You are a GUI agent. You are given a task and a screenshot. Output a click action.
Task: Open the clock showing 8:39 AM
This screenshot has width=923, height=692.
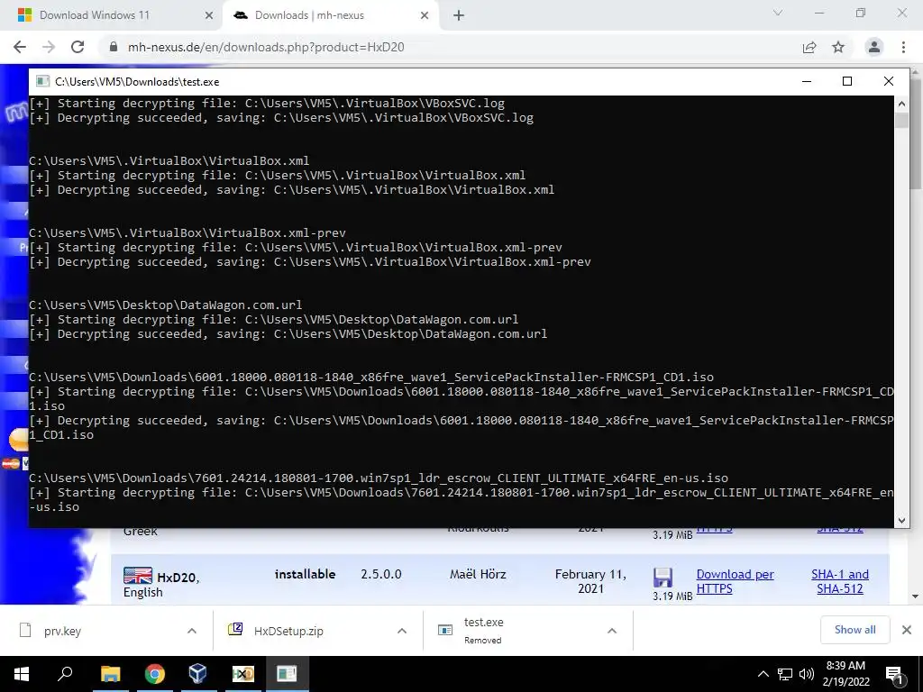pos(845,674)
